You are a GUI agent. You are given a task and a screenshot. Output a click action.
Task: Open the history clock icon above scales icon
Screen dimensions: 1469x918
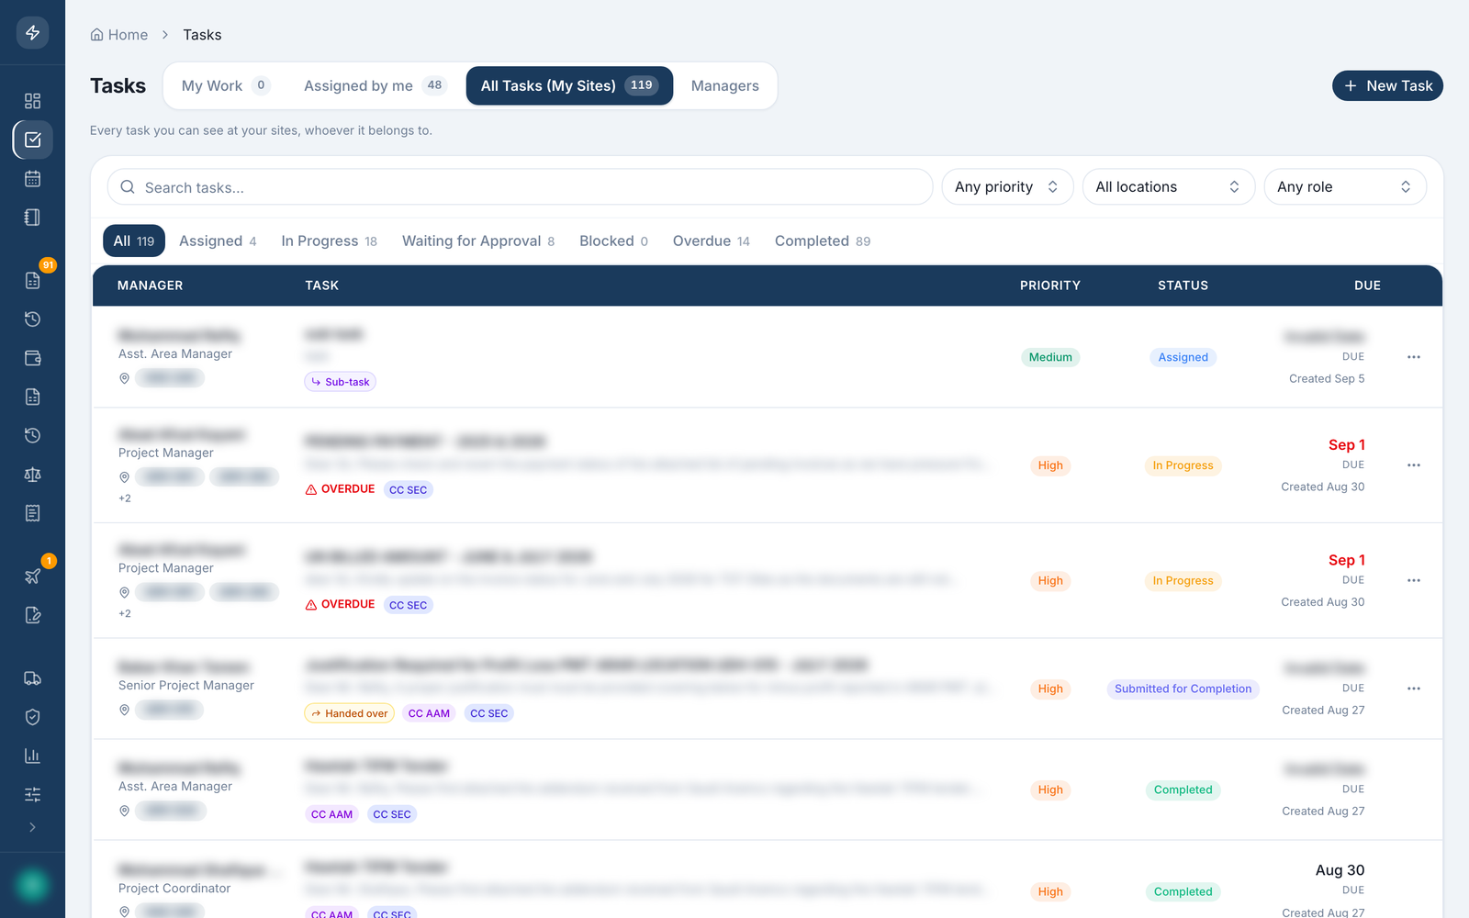pos(32,436)
